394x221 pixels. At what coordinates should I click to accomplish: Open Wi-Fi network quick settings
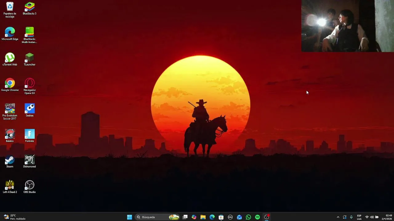click(x=367, y=217)
